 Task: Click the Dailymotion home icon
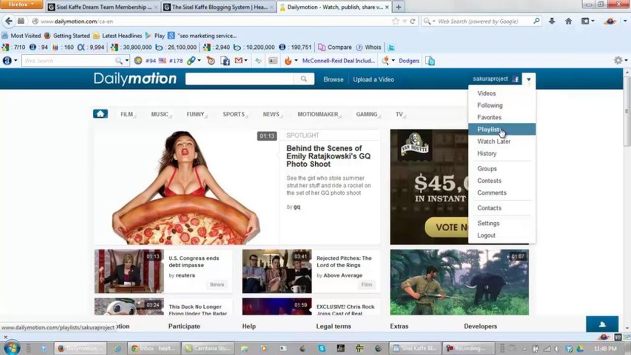pyautogui.click(x=100, y=114)
